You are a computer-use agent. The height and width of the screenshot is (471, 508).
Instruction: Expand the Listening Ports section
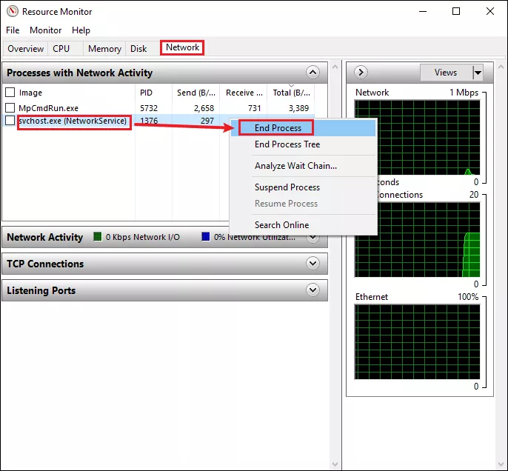coord(313,290)
